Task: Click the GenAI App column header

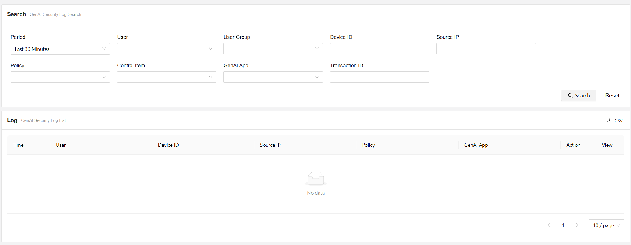Action: (x=476, y=145)
